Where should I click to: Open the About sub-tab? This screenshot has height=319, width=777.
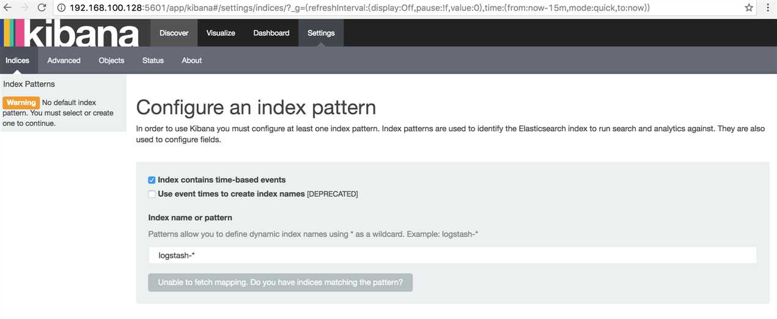(x=191, y=60)
